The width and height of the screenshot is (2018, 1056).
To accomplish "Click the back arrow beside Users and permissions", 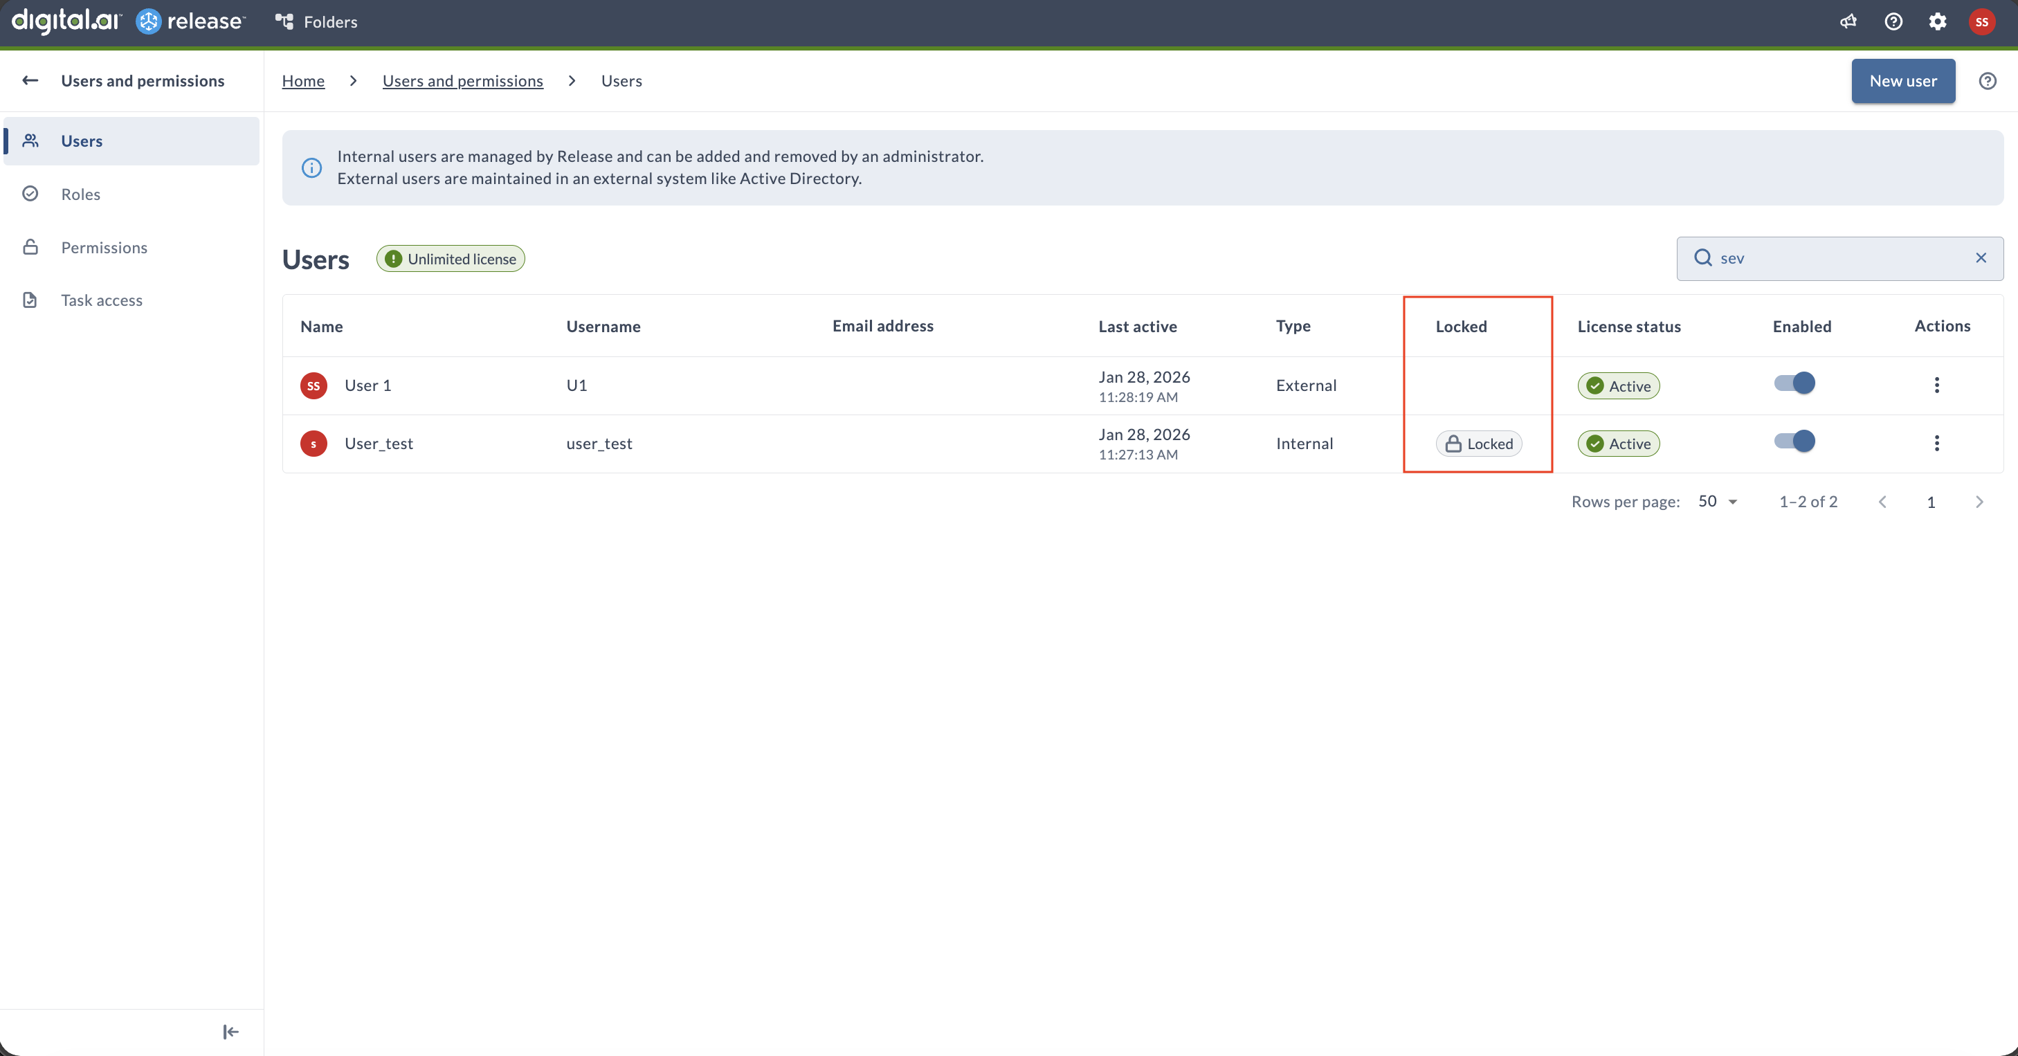I will point(30,80).
